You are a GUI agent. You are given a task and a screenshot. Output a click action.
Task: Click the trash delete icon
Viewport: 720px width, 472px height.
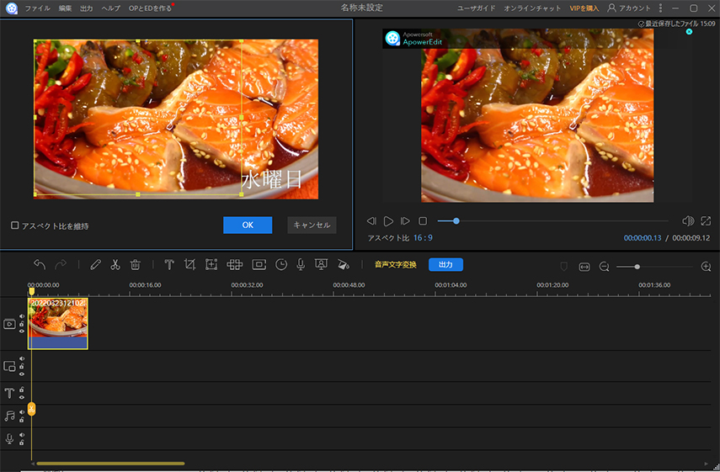[135, 264]
